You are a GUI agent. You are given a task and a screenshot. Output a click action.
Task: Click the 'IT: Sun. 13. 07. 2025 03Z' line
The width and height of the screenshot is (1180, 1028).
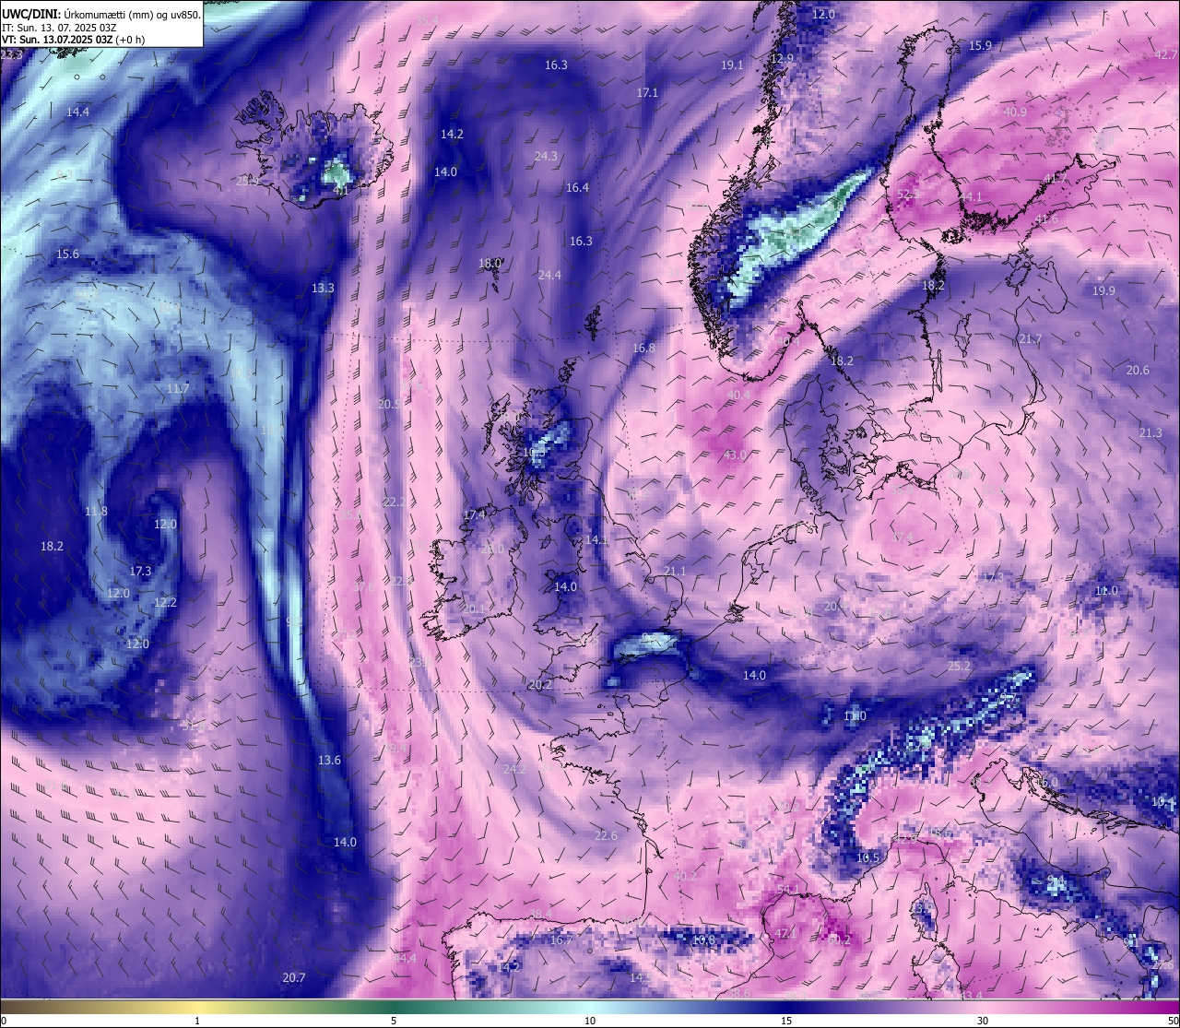coord(59,27)
